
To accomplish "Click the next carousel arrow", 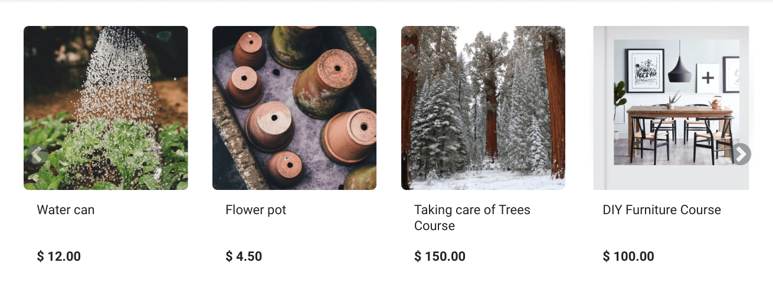I will 741,154.
